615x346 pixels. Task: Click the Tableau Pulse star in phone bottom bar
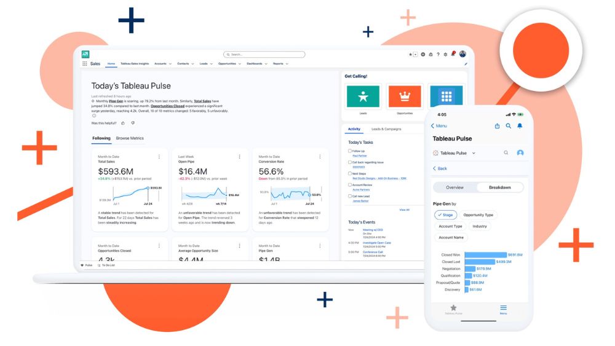pyautogui.click(x=453, y=309)
